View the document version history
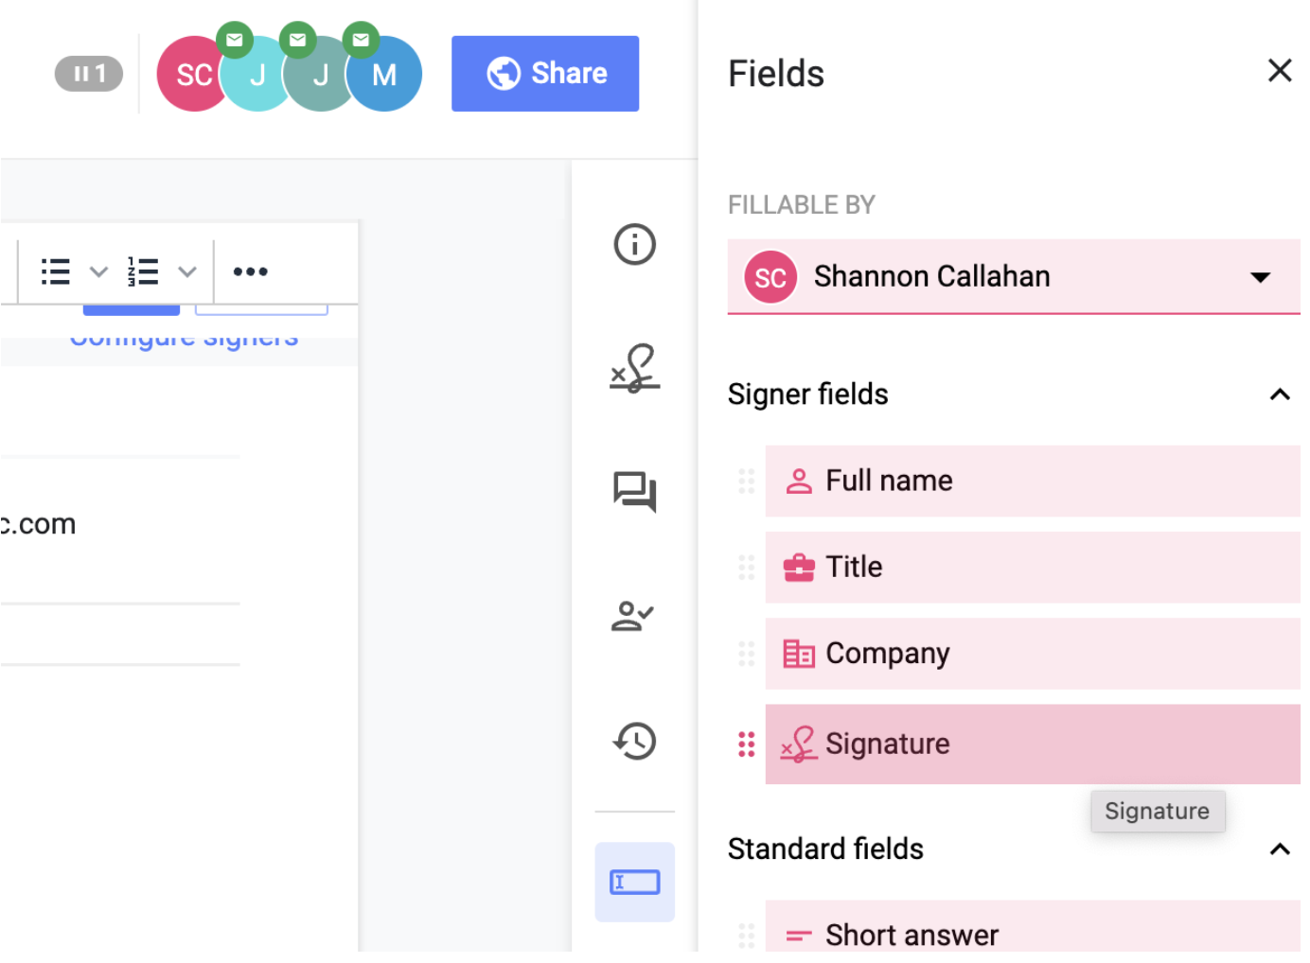The height and width of the screenshot is (963, 1310). click(x=634, y=742)
